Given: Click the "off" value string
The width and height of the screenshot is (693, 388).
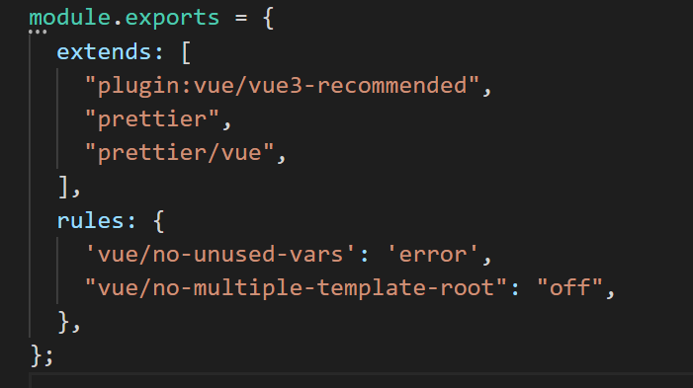Looking at the screenshot, I should pos(569,288).
